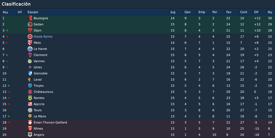Sort table by Pts column header
This screenshot has height=138, width=275.
click(x=271, y=12)
